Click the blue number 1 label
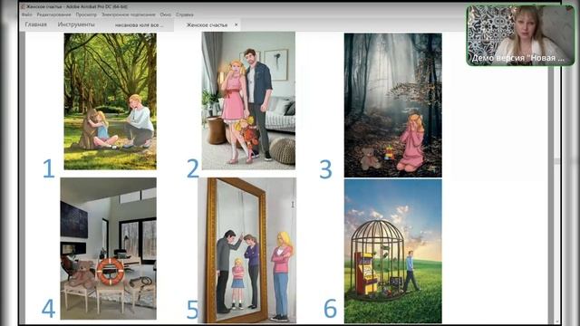This screenshot has width=580, height=326. (48, 169)
